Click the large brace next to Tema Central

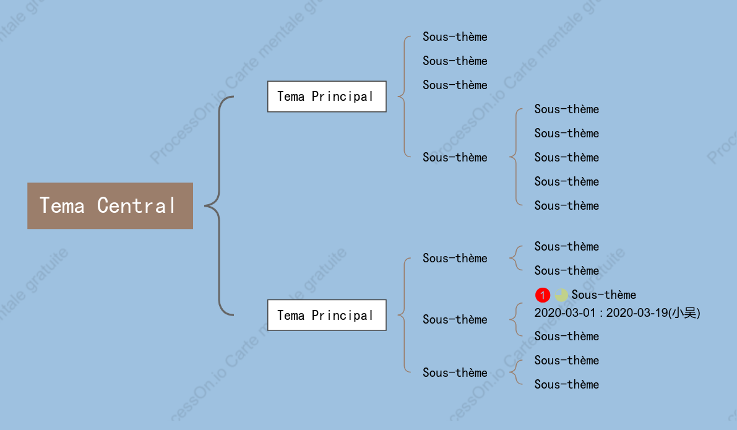[219, 205]
